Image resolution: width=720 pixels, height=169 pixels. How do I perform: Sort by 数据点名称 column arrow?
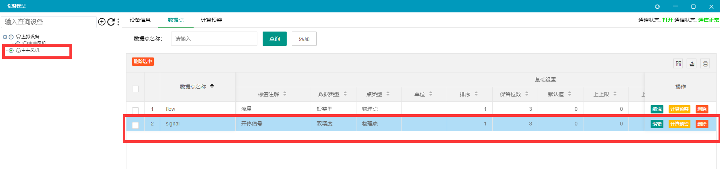212,86
